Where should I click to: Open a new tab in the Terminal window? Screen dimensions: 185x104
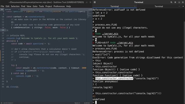pyautogui.click(x=95, y=2)
